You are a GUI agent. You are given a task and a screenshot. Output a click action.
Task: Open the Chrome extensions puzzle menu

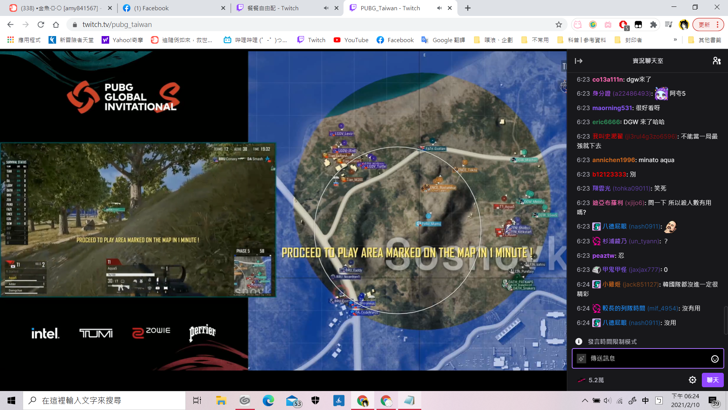653,25
